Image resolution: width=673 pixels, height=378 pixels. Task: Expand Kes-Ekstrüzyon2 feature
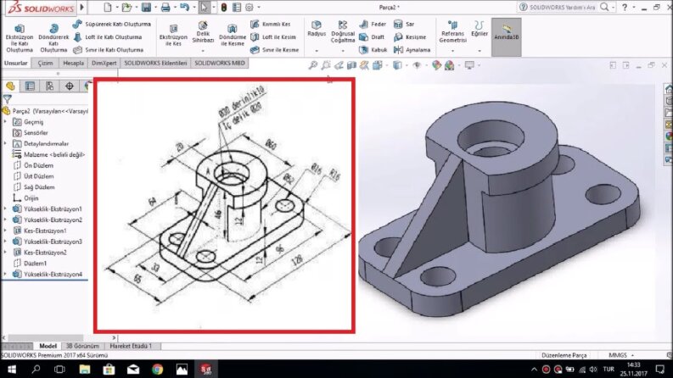tap(5, 253)
